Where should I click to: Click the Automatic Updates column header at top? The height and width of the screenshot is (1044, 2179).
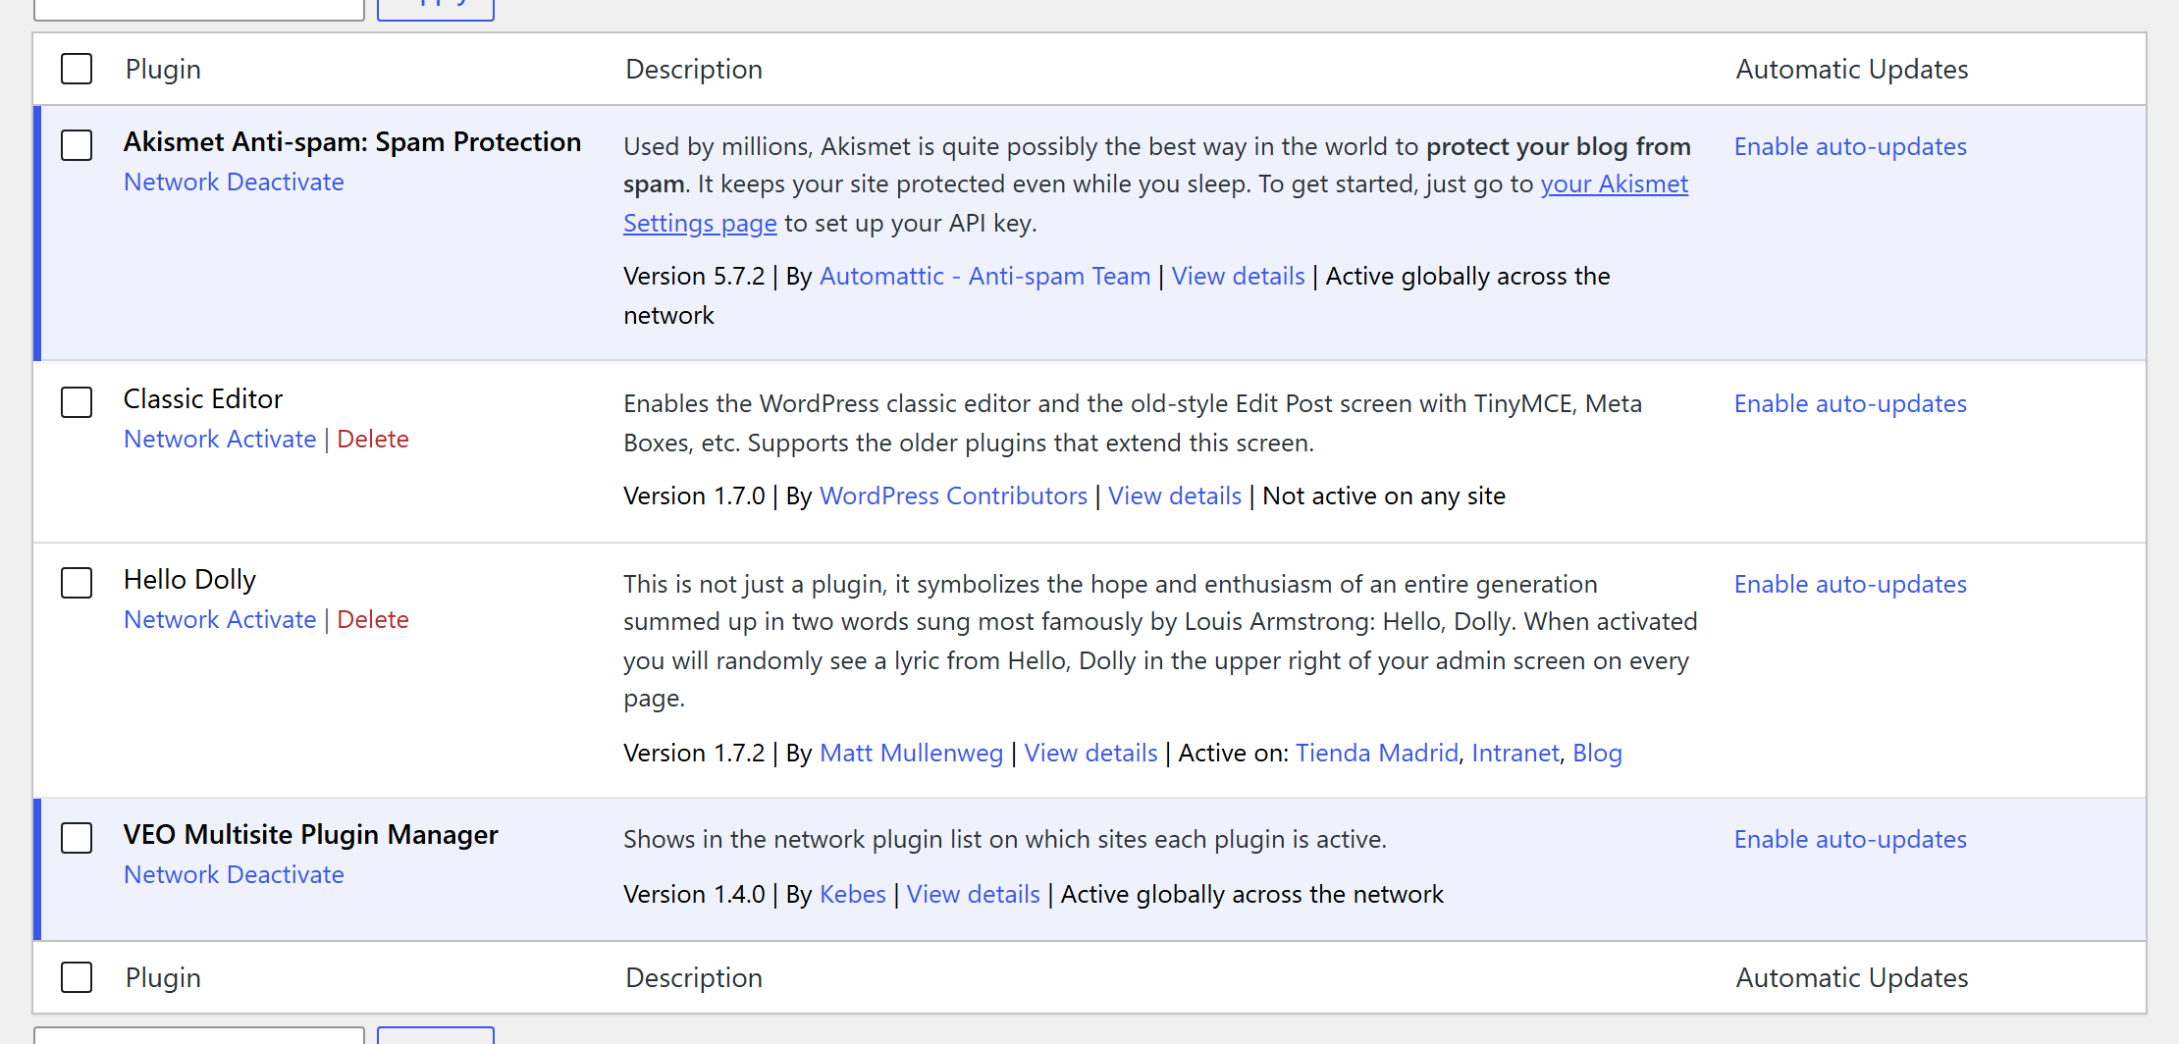point(1852,70)
